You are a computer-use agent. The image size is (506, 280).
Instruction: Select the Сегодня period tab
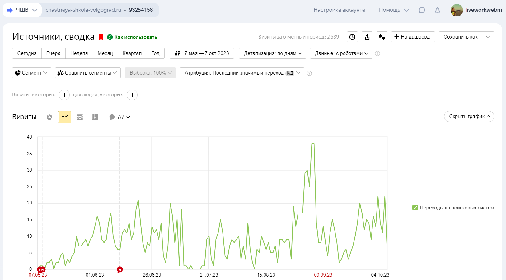[x=27, y=53]
